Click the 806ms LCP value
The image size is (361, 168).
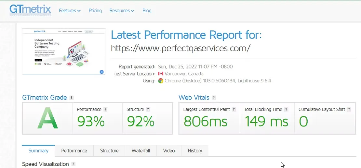tap(205, 121)
